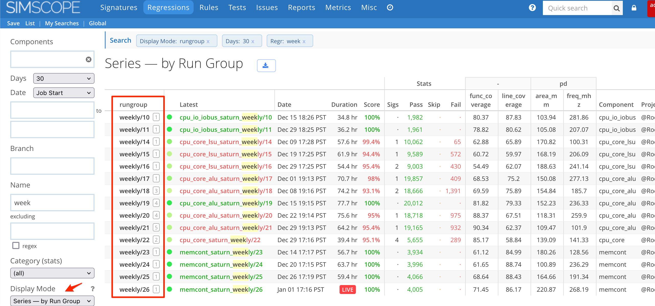
Task: Click status dot for weekly/14 row
Action: 169,142
